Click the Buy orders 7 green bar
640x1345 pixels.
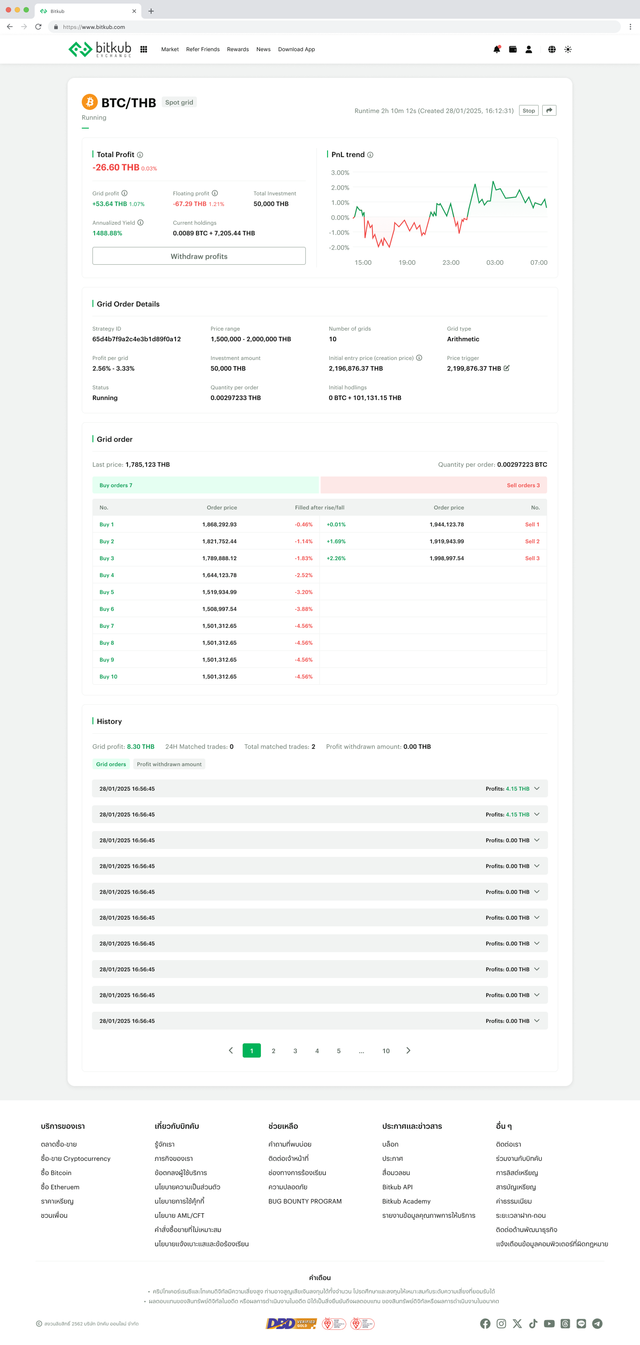[205, 485]
